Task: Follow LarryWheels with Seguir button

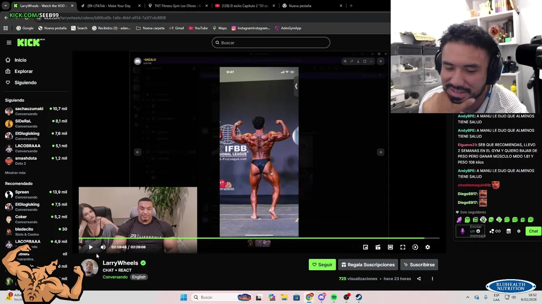Action: click(x=322, y=265)
